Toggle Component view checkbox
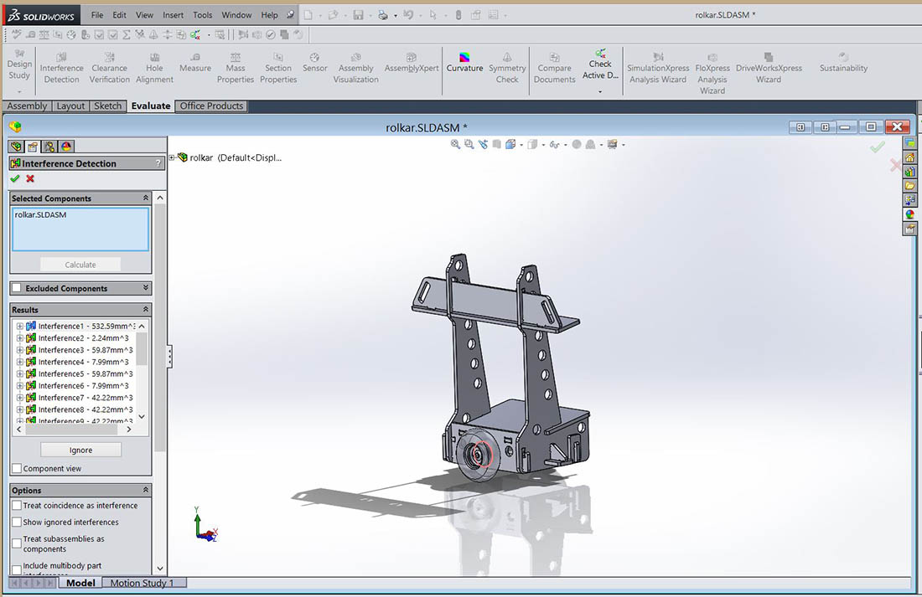The width and height of the screenshot is (922, 597). [17, 468]
